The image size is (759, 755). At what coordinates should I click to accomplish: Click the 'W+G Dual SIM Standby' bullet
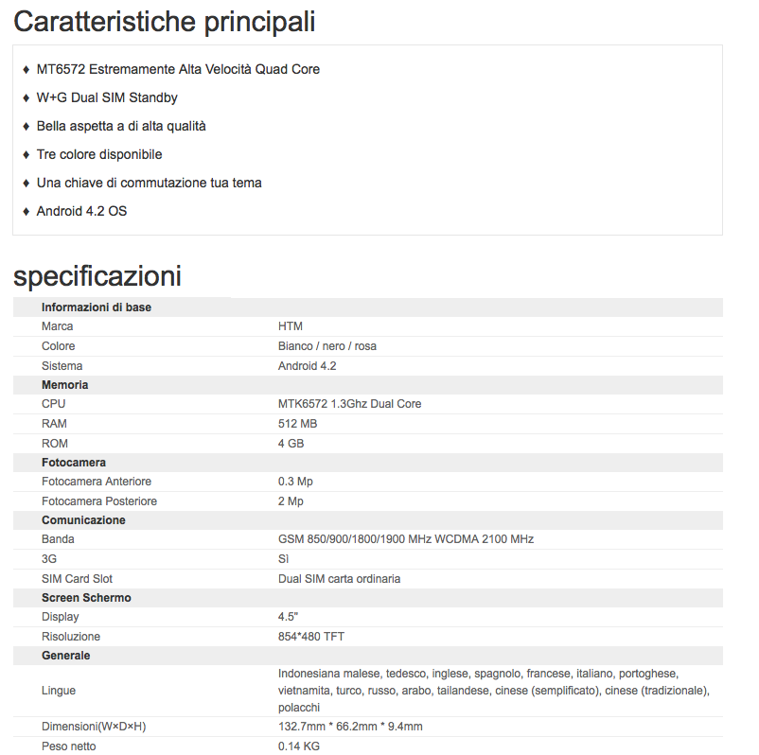pos(107,97)
